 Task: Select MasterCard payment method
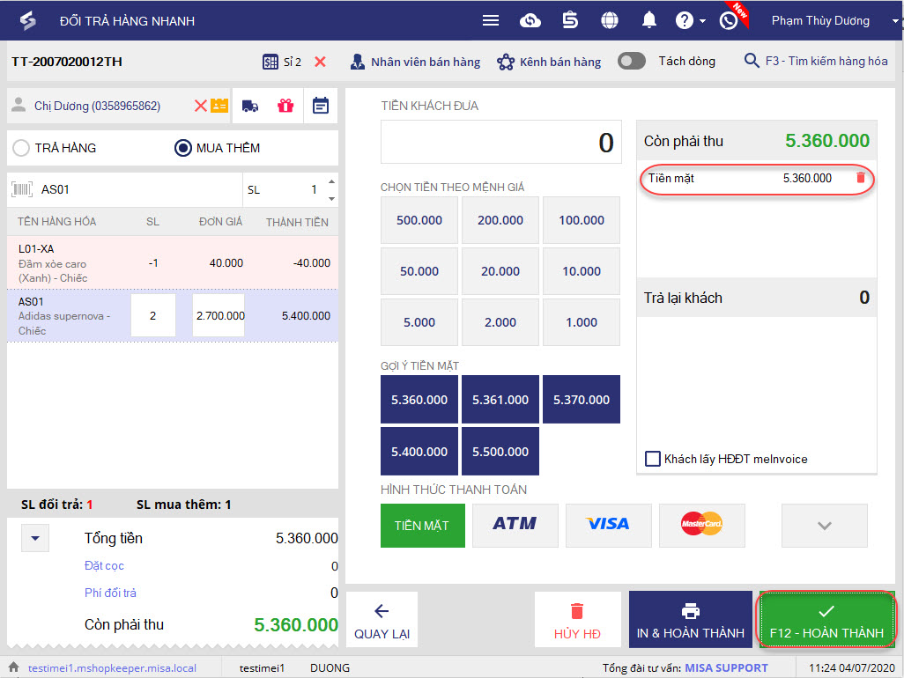pos(701,526)
